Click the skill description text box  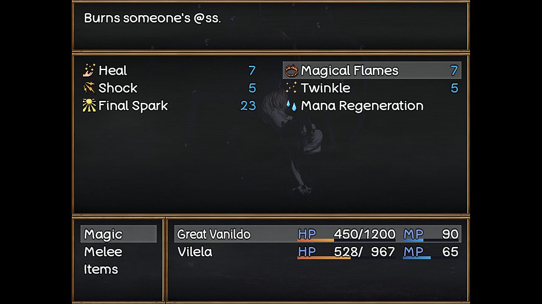pyautogui.click(x=271, y=26)
